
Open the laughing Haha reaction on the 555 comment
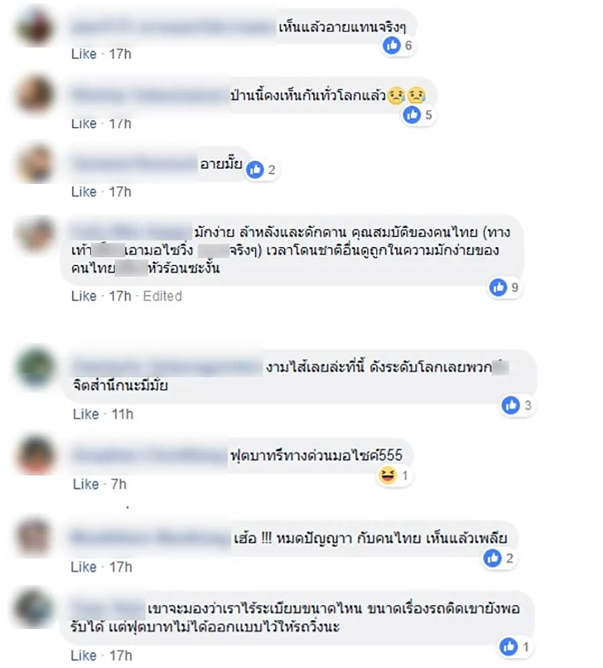click(x=387, y=475)
